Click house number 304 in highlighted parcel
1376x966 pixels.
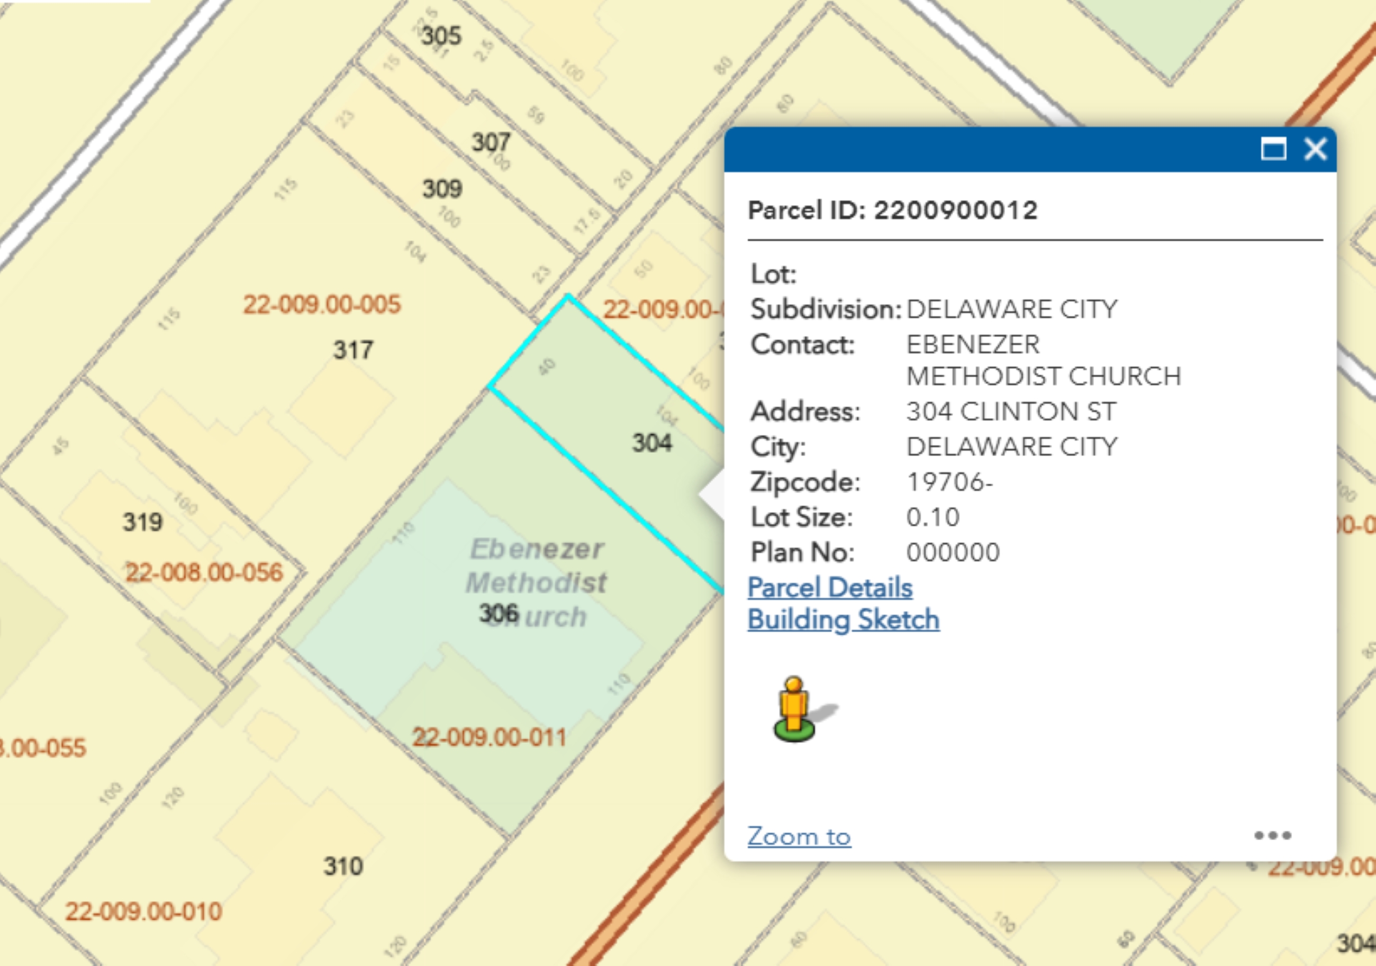652,443
